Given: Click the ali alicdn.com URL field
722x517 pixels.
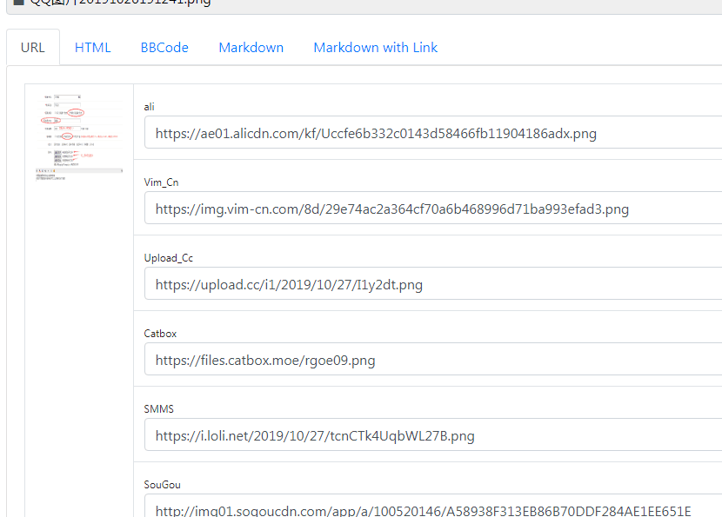Looking at the screenshot, I should [x=432, y=134].
